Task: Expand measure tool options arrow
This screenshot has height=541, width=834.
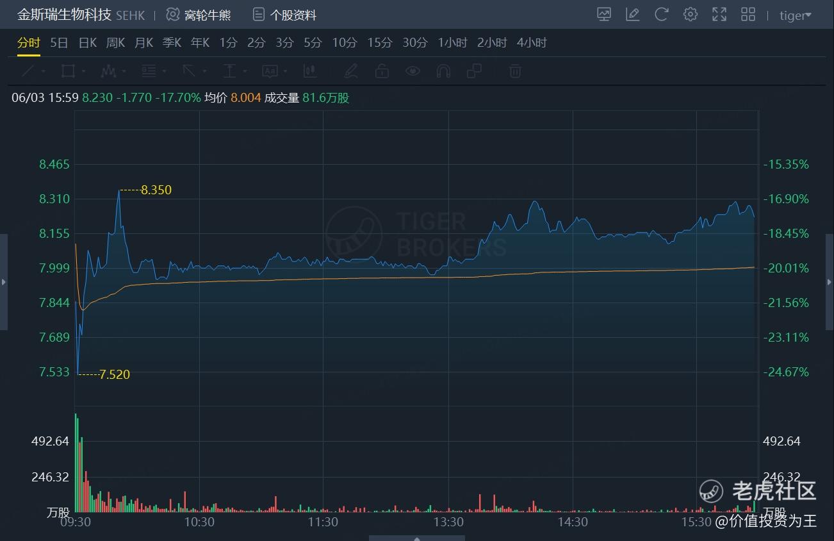Action: pos(245,71)
